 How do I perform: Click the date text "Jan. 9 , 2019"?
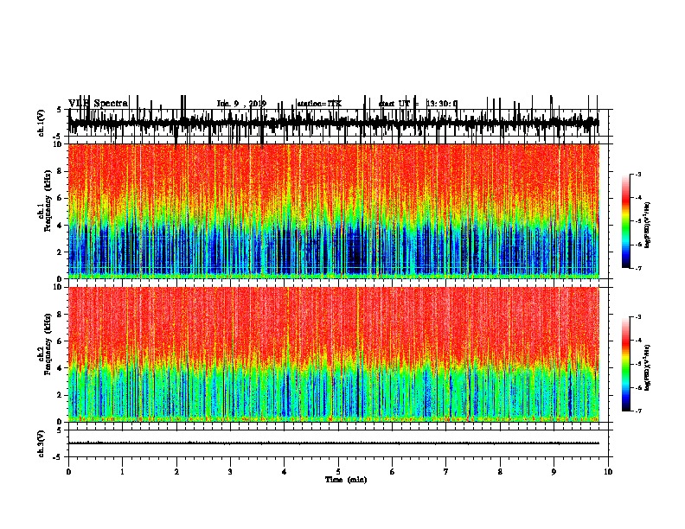(x=241, y=104)
